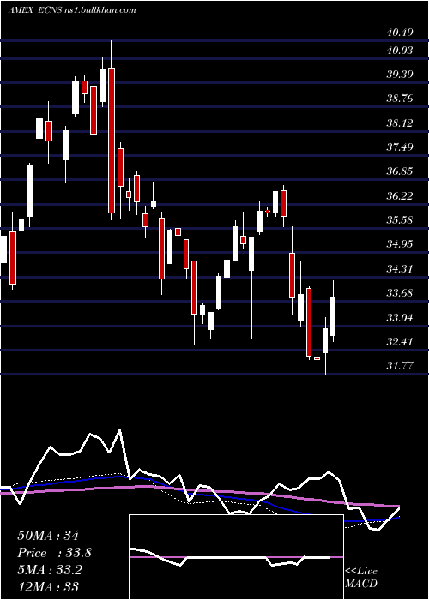Click the 37.49 price level label

pos(400,147)
